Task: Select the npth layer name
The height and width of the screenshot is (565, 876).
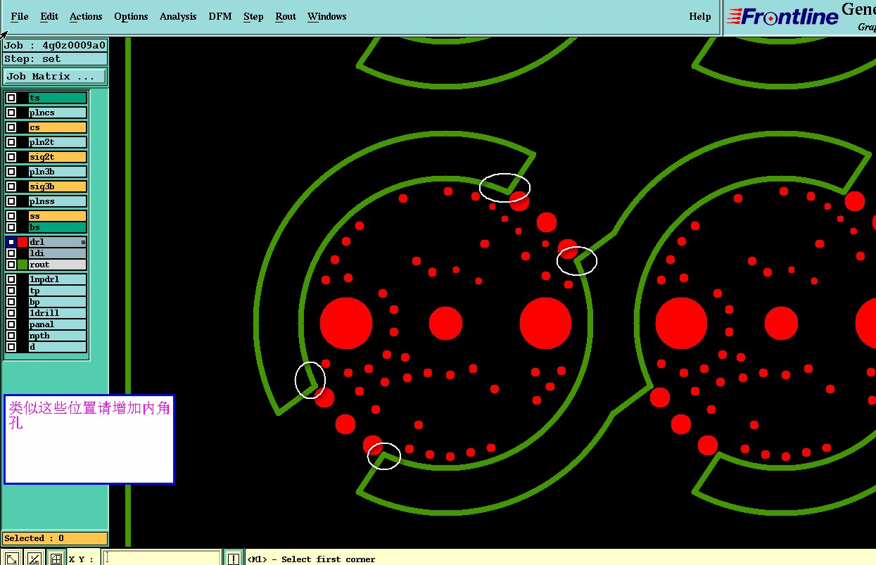Action: (58, 336)
